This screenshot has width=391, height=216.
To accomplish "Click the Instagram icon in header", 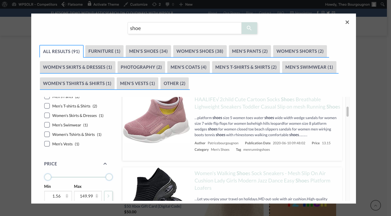I will tap(323, 13).
